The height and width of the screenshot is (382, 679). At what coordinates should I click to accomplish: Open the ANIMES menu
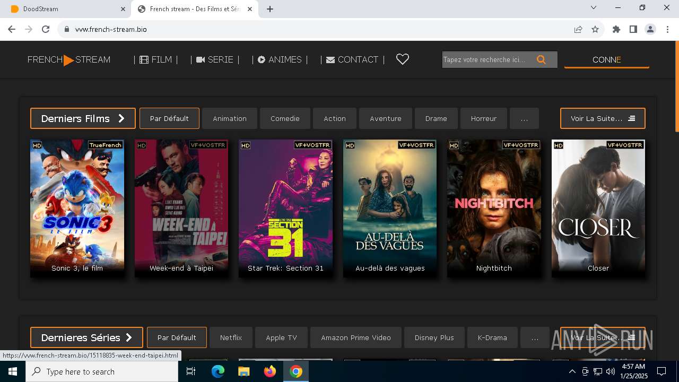(x=280, y=59)
